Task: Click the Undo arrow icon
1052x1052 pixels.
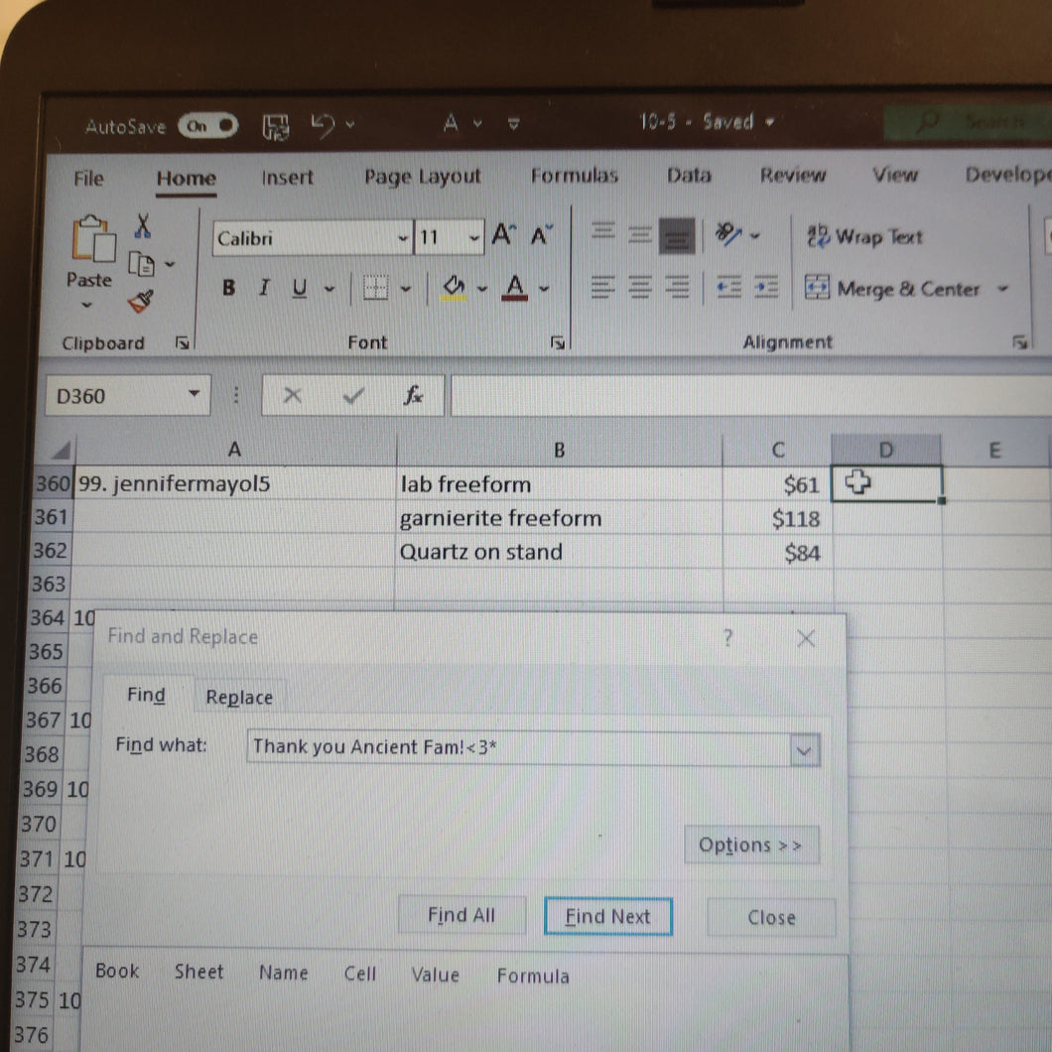Action: point(324,125)
